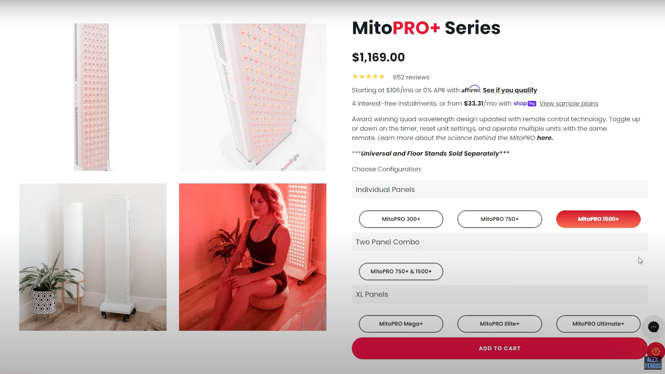
Task: Click the red rewards gear icon
Action: (656, 351)
